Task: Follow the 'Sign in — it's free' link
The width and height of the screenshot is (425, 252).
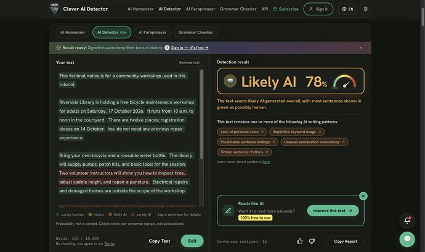Action: [x=190, y=47]
